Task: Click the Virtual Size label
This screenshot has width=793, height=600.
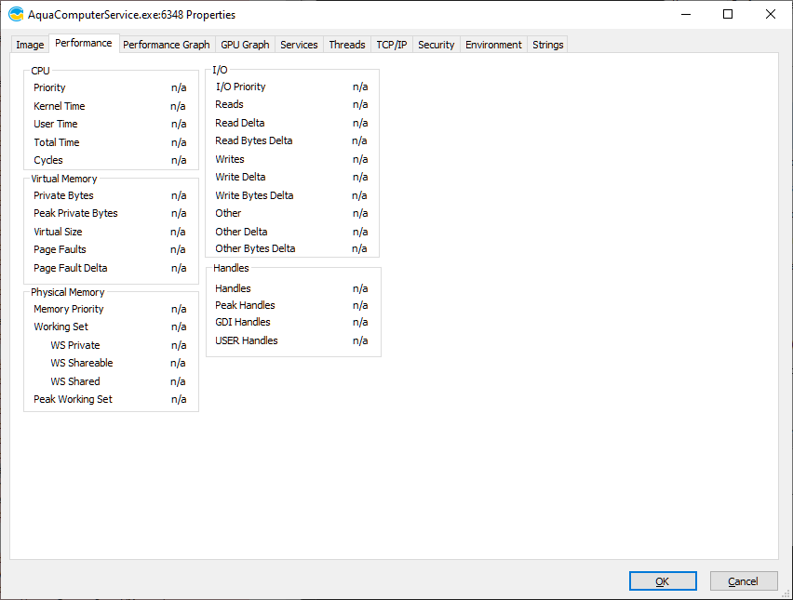Action: (x=58, y=232)
